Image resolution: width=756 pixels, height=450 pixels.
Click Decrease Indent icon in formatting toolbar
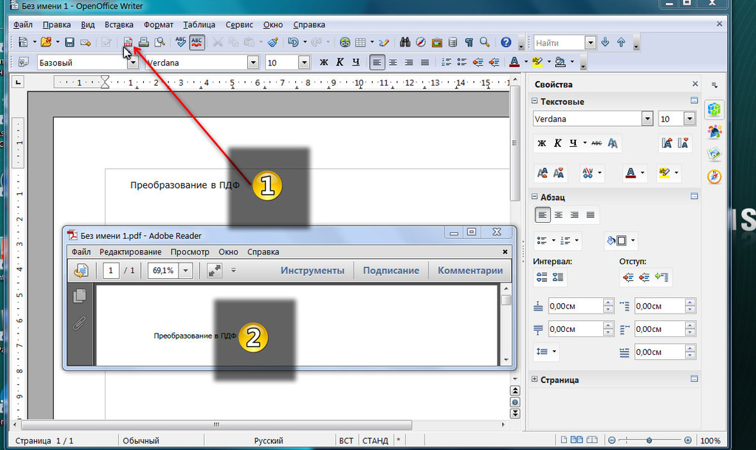click(478, 62)
